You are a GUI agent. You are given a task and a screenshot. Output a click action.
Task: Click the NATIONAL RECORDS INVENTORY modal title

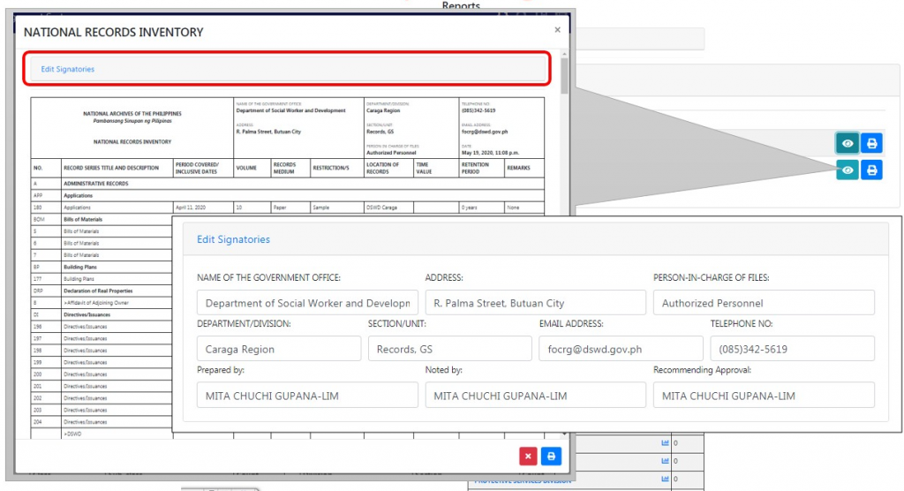[x=114, y=33]
